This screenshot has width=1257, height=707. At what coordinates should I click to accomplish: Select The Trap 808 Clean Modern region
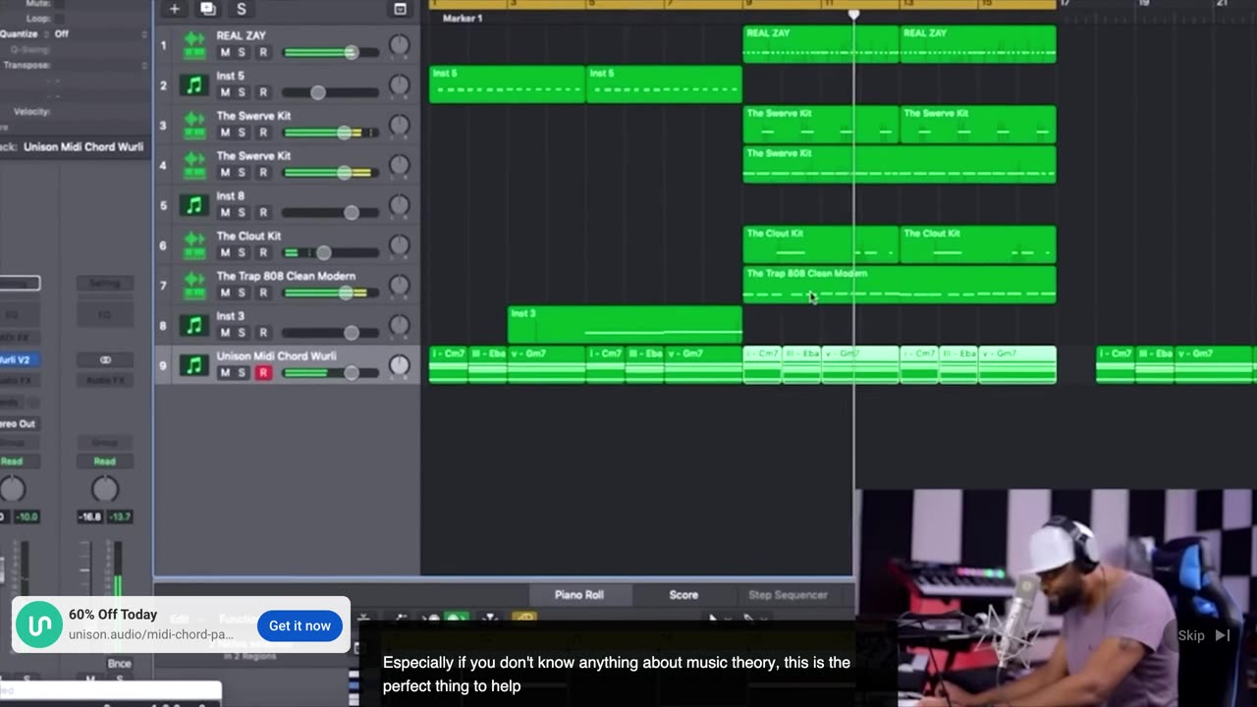click(x=900, y=285)
